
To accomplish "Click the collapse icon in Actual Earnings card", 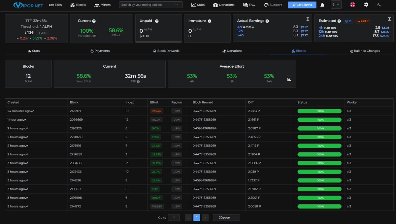I will 308,19.
